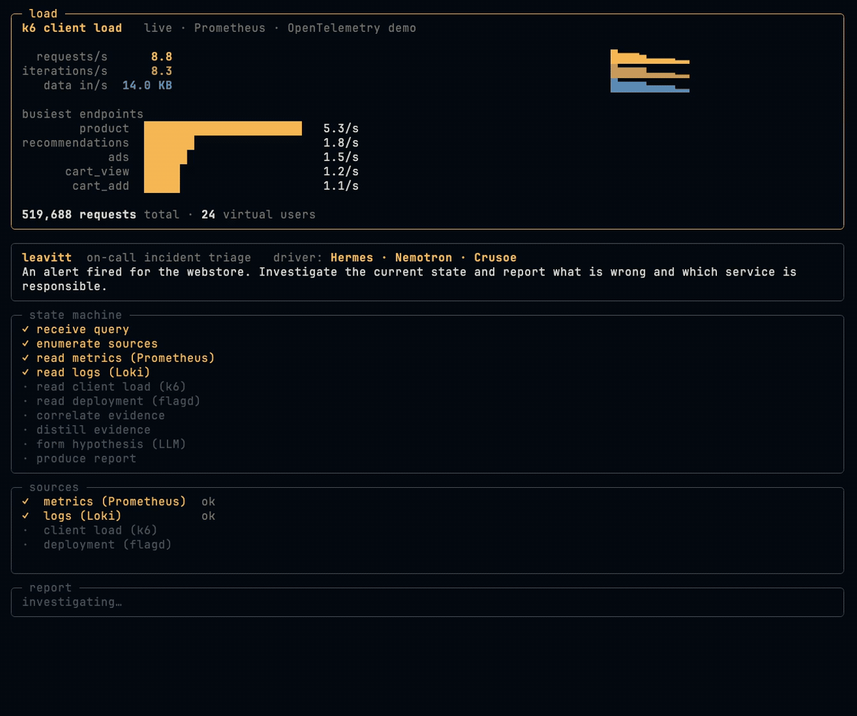Click checkmark beside sources metrics row

(26, 501)
